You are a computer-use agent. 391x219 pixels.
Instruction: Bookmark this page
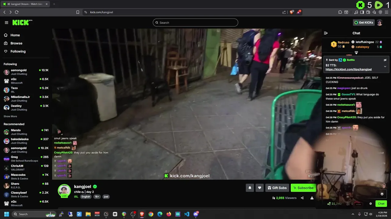78,12
